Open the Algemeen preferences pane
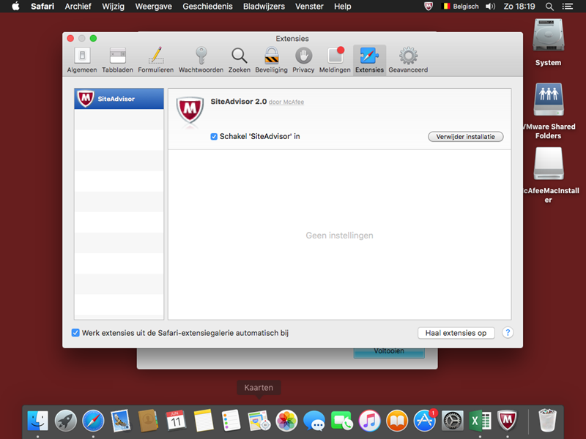The image size is (586, 439). pos(82,60)
